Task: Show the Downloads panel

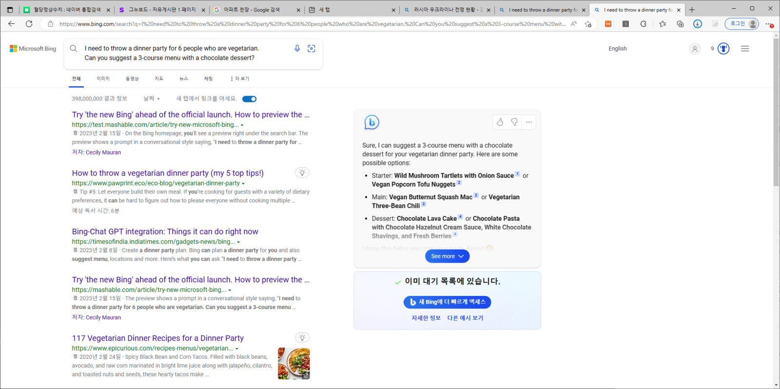Action: pos(698,23)
